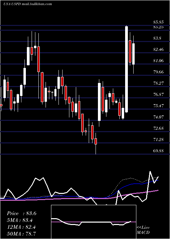Click the 'Price : 83.6' readout
The image size is (170, 239).
(21, 213)
